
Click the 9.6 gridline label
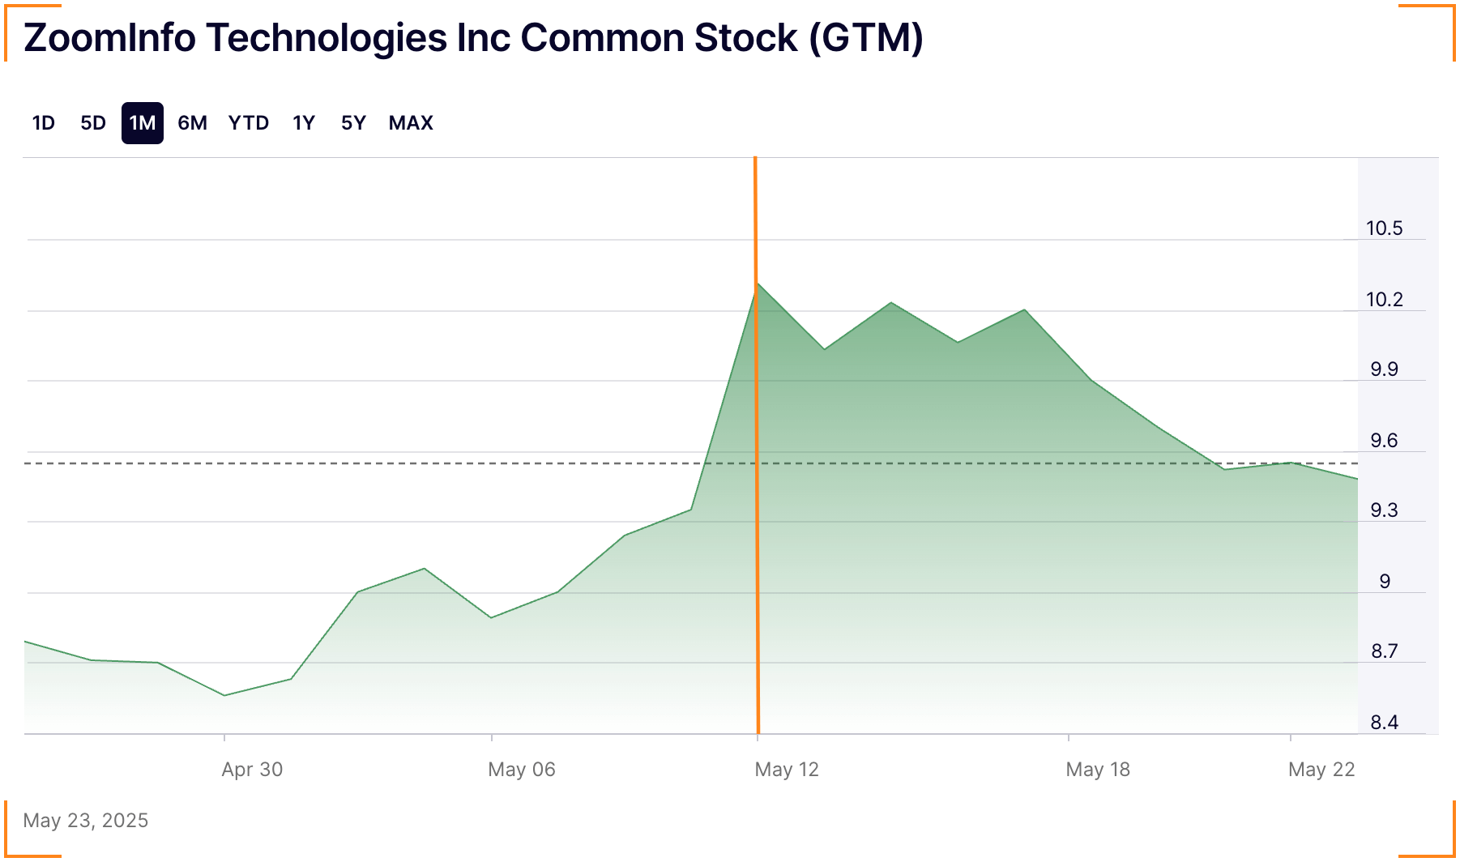1385,442
